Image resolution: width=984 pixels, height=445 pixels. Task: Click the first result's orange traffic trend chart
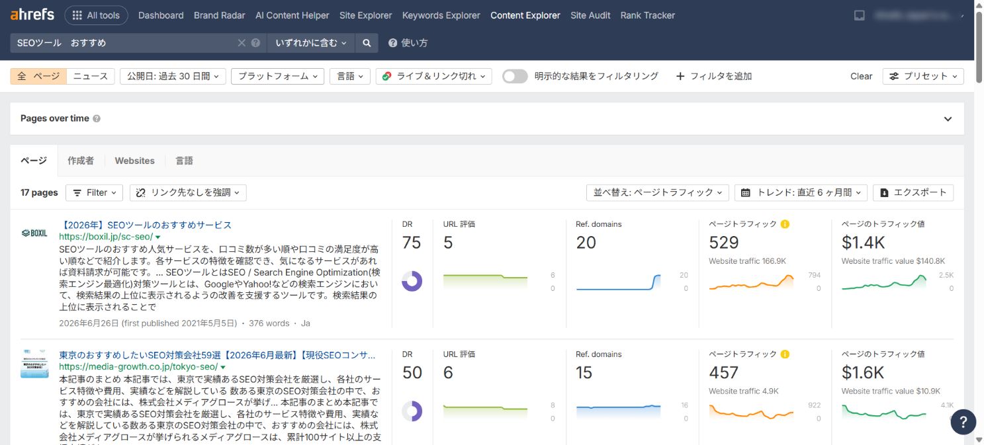click(x=751, y=282)
